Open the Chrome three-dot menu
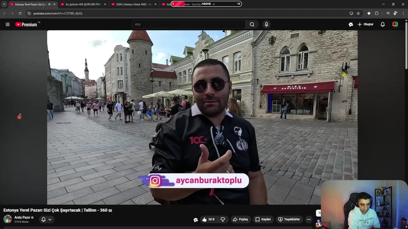This screenshot has width=408, height=229. [x=404, y=13]
